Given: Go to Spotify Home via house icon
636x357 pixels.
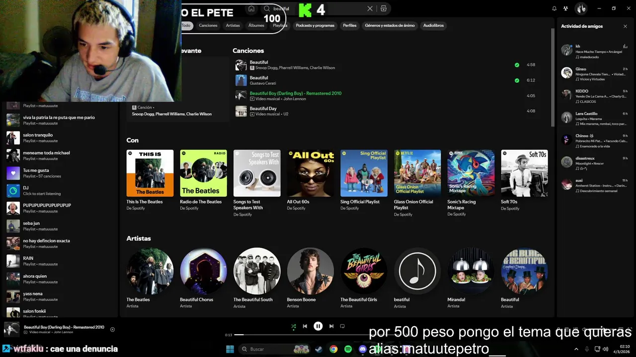Looking at the screenshot, I should pos(251,8).
